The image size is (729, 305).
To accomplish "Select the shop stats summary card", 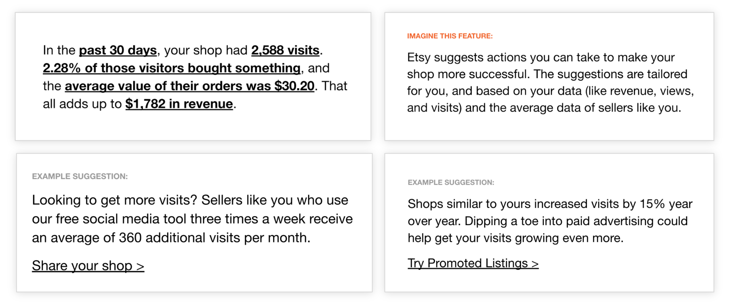I will 193,76.
